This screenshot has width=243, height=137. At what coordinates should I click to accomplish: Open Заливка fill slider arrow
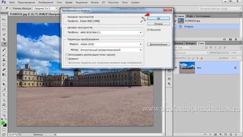[x=240, y=58]
